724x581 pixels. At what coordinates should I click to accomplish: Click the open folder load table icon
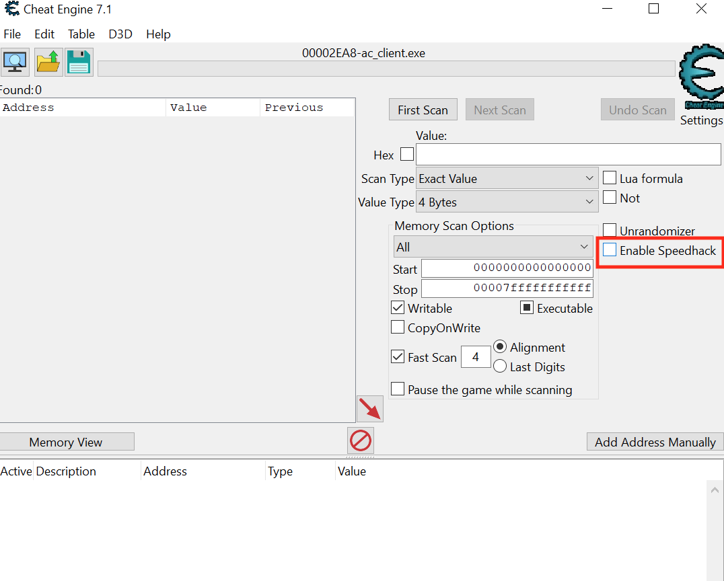point(48,62)
